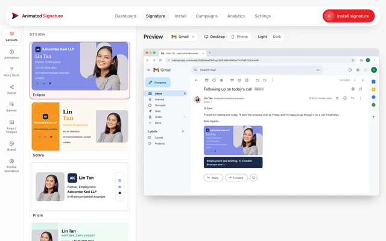Click the green account avatar in Gmail
This screenshot has height=241, width=386.
click(374, 70)
